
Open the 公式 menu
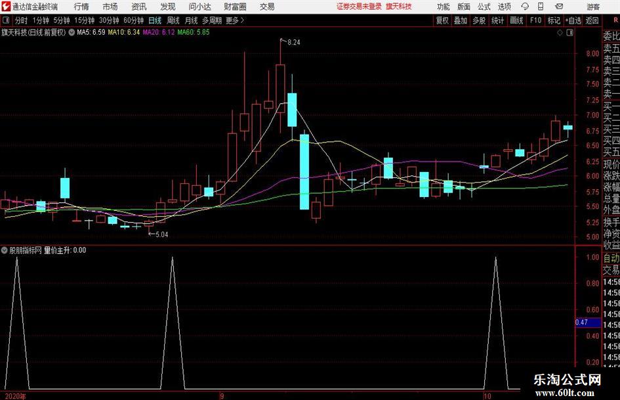[484, 7]
